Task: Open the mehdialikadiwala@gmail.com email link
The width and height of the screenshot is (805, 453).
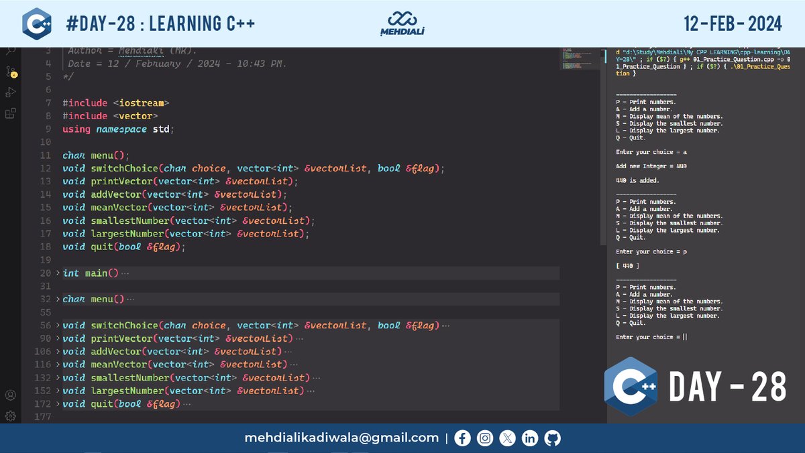Action: point(341,438)
